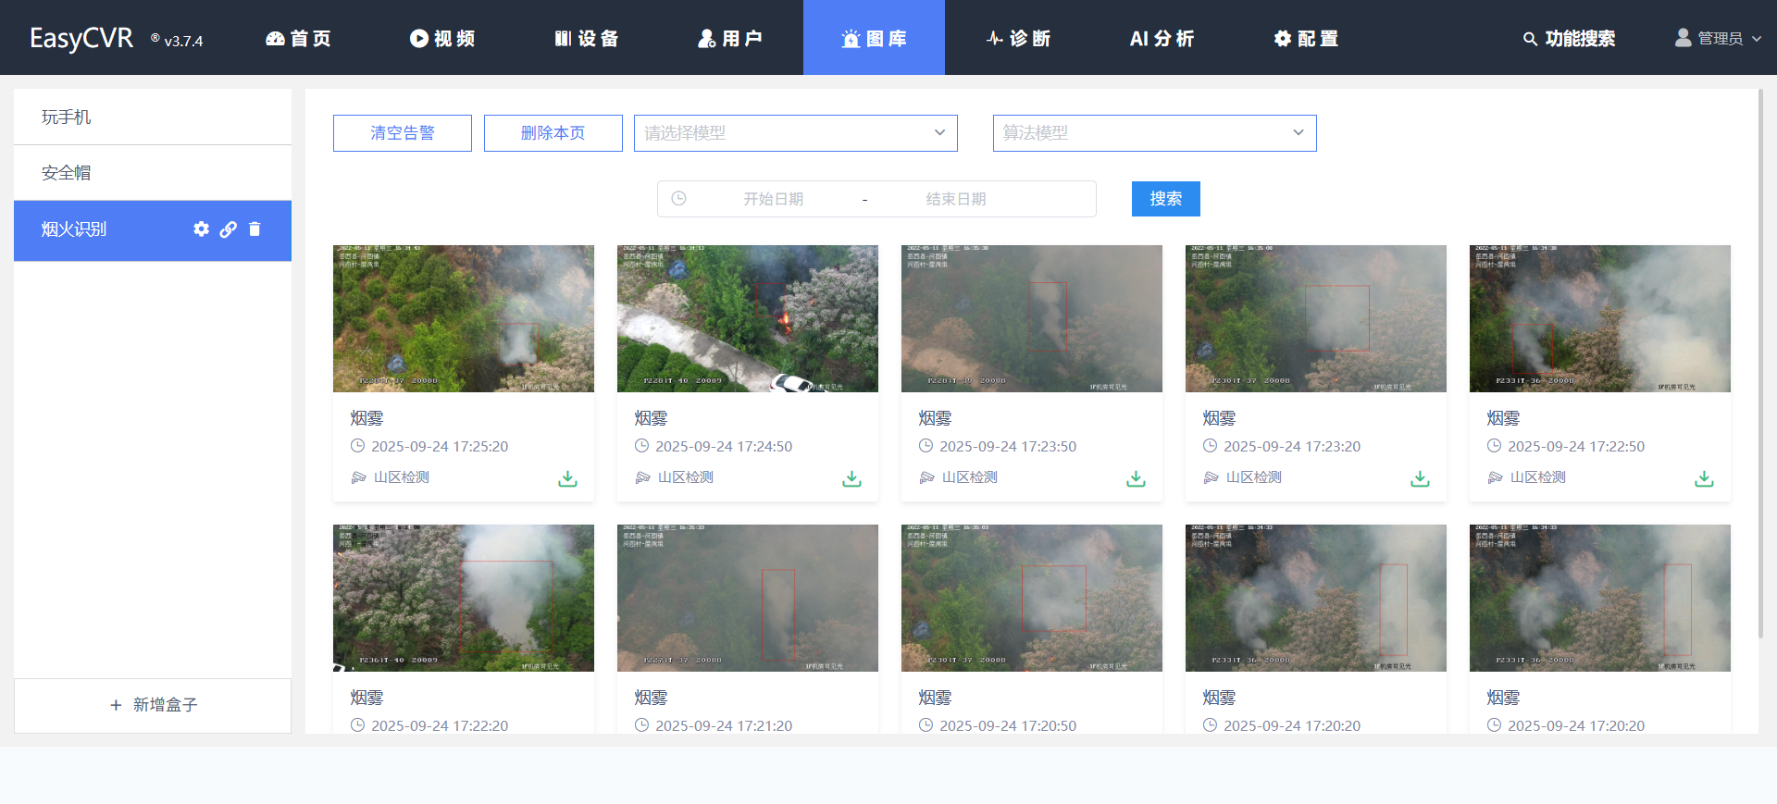Click the 删除本页 button

553,133
